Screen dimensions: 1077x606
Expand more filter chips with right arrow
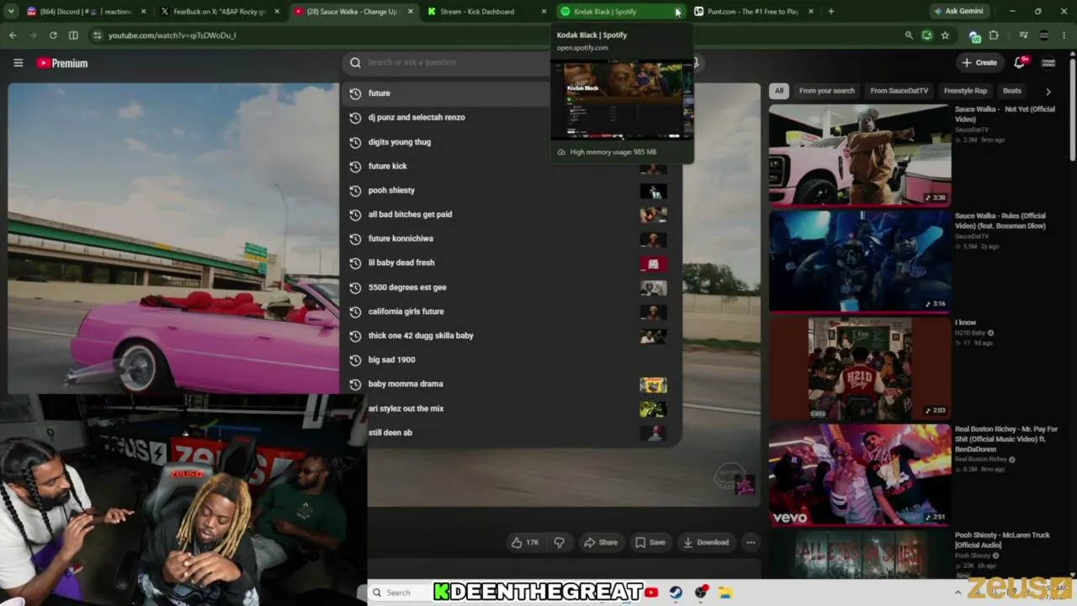point(1048,91)
